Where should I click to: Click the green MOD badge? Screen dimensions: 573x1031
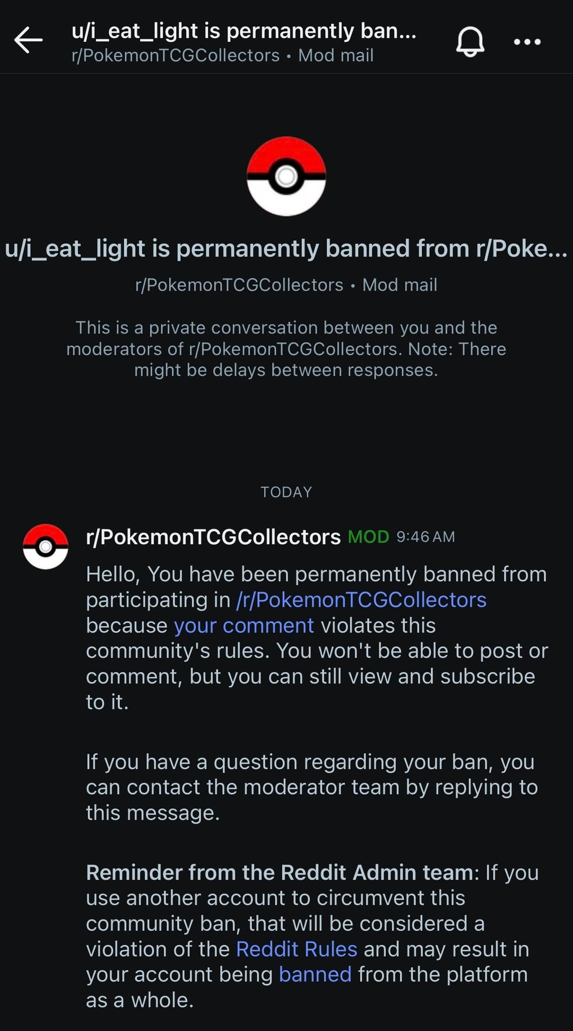368,537
